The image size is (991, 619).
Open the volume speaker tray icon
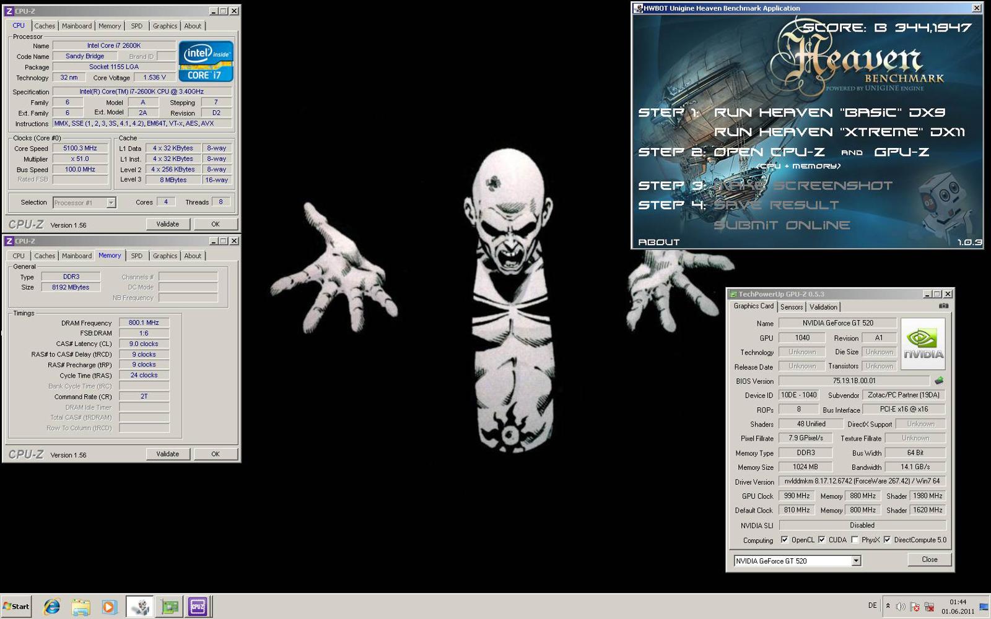901,607
